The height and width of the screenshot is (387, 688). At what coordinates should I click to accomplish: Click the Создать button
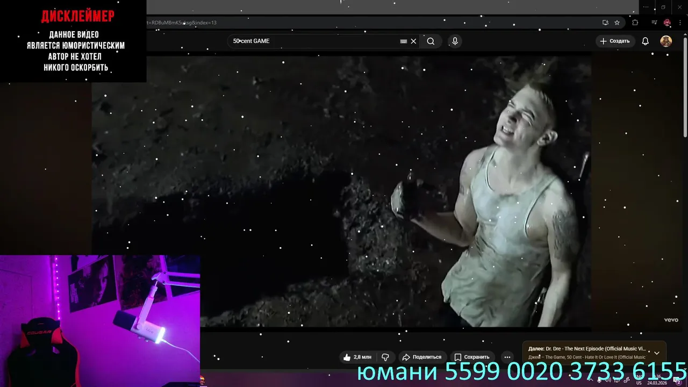pyautogui.click(x=615, y=41)
